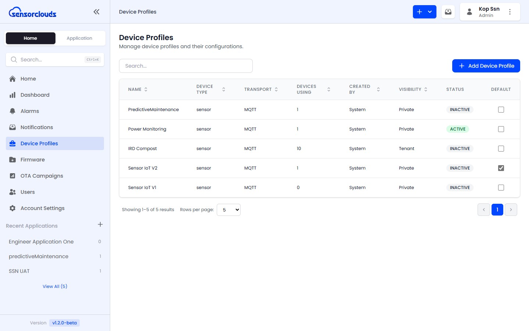
Task: Select the Firmware sidebar icon
Action: click(x=12, y=160)
